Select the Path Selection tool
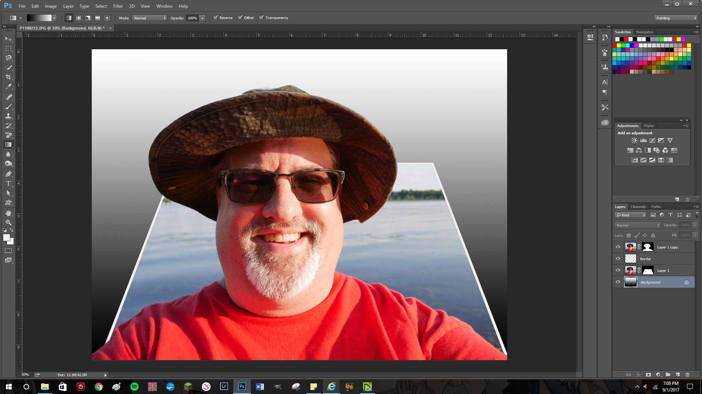702x394 pixels. 8,193
